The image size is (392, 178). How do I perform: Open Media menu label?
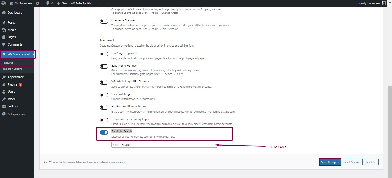(12, 30)
